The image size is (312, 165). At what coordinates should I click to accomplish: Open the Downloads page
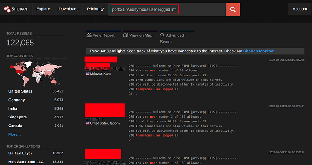[69, 9]
